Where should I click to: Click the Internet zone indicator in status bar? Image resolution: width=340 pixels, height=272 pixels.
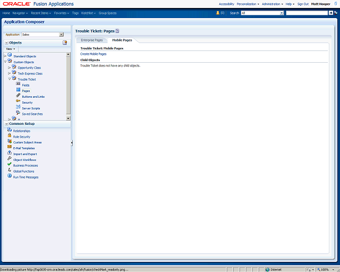coord(274,270)
